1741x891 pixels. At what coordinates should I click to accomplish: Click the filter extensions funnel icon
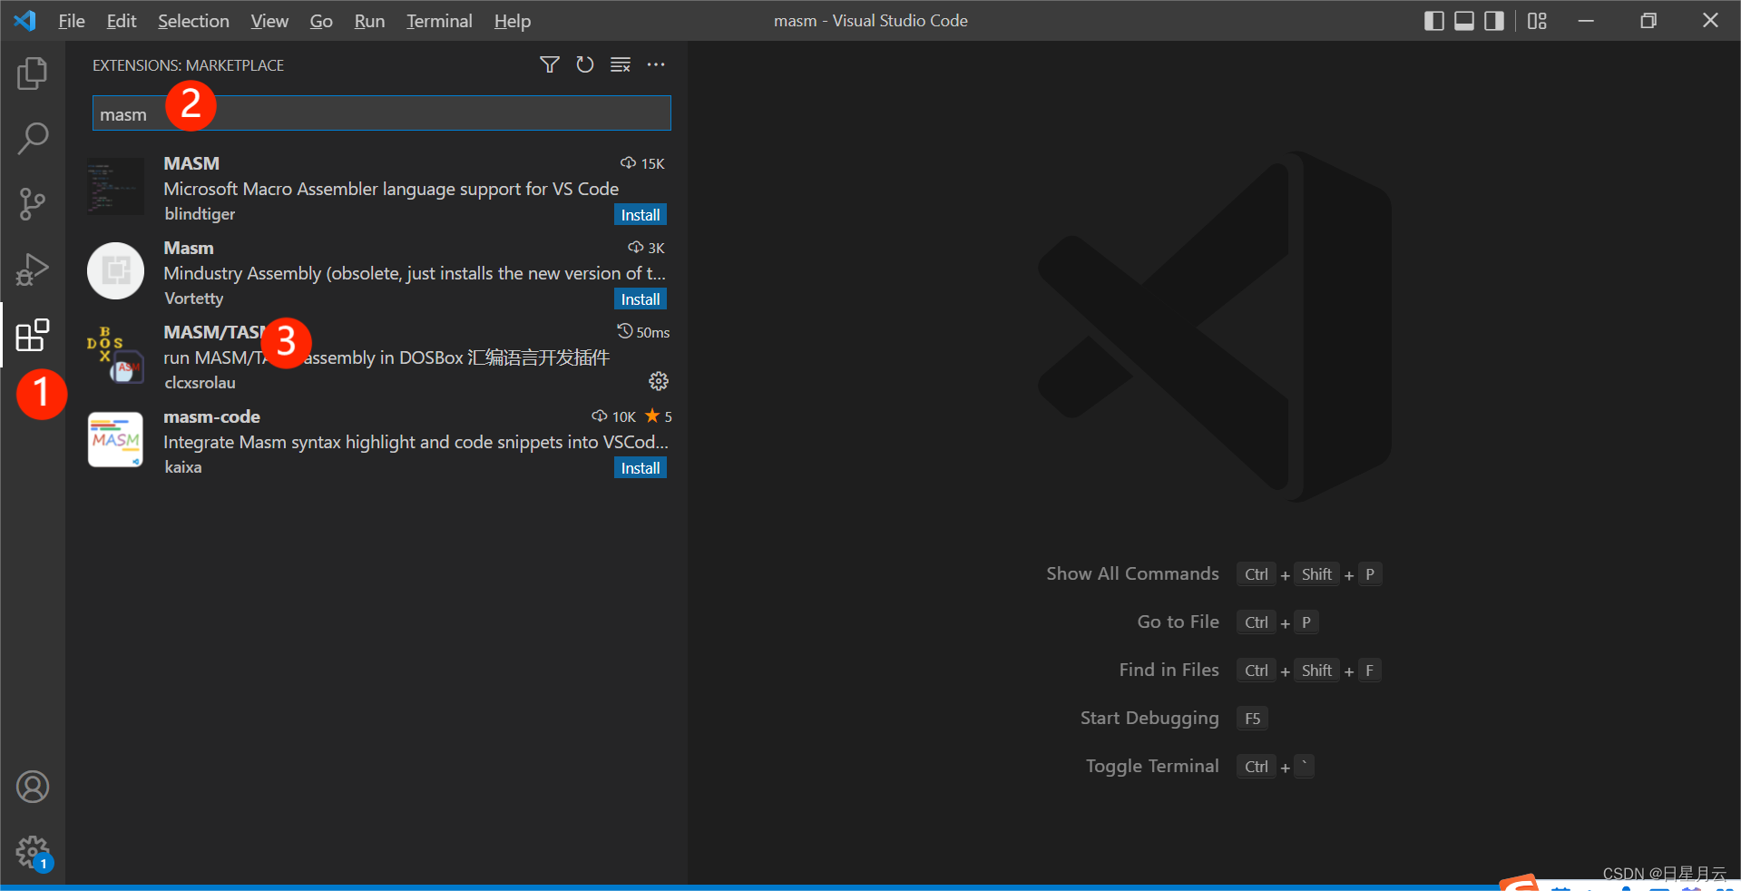point(549,64)
